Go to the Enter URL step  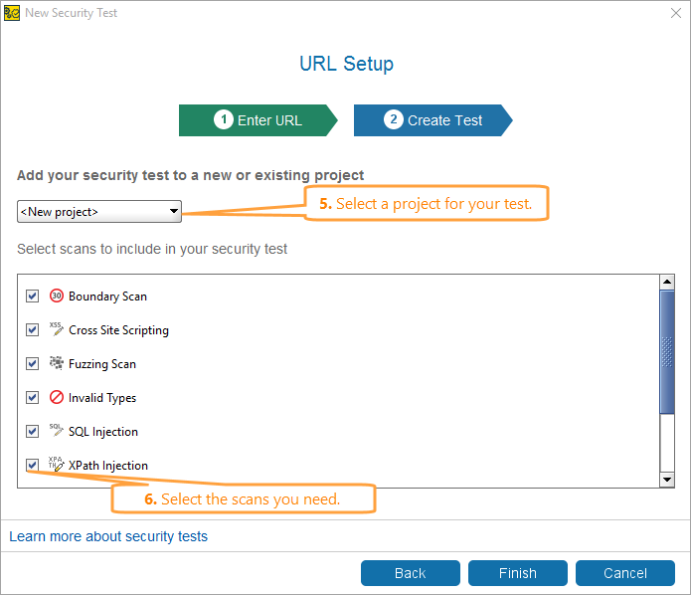[x=259, y=120]
